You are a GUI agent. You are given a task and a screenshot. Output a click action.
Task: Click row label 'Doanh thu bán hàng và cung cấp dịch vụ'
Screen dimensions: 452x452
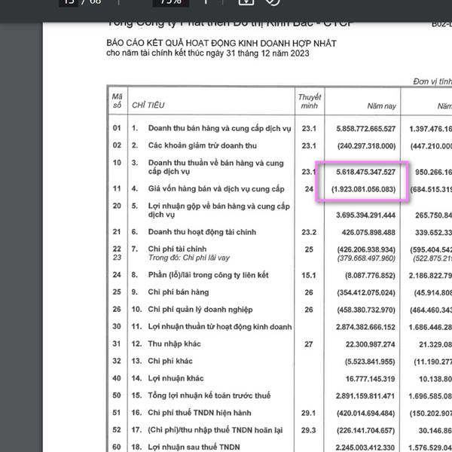[219, 128]
